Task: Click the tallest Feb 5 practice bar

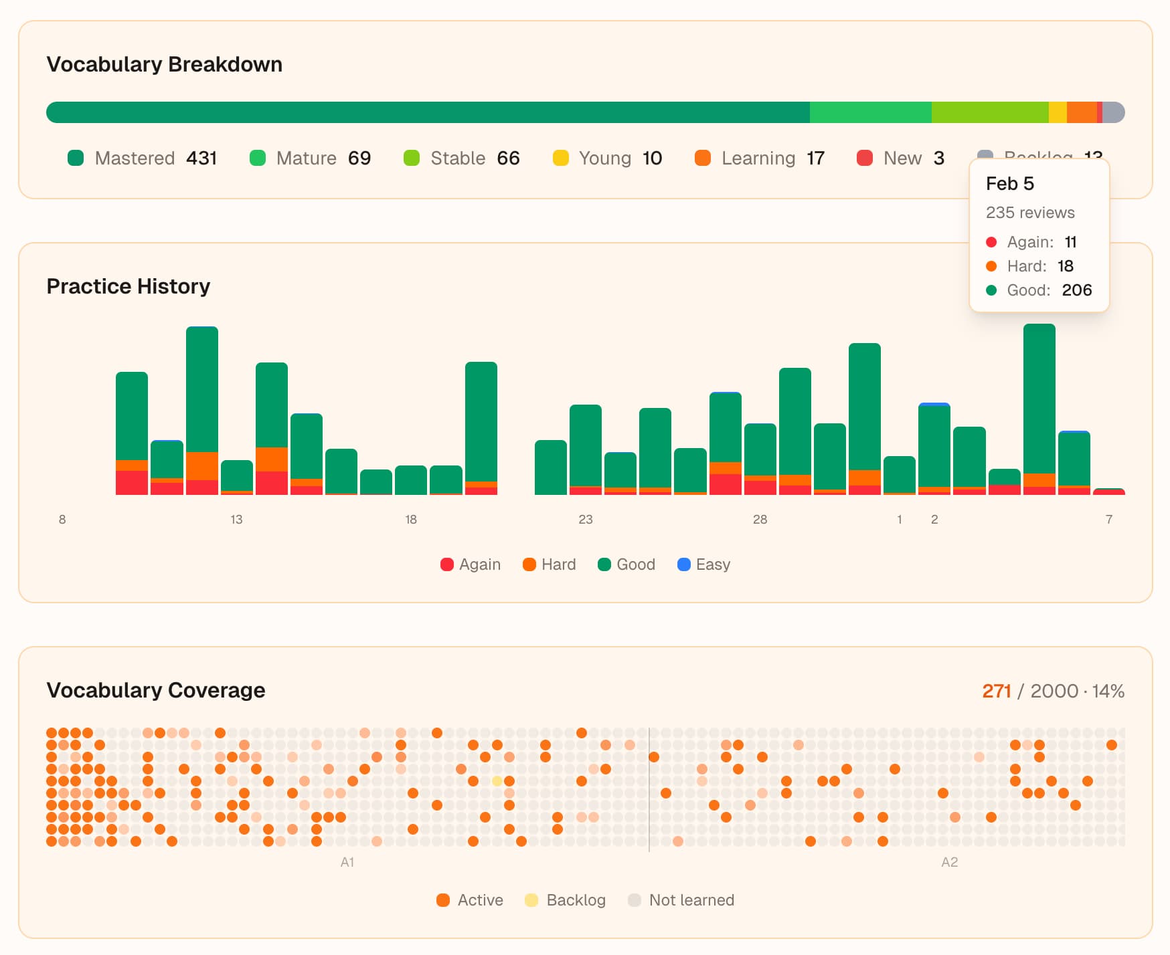Action: [x=1039, y=401]
